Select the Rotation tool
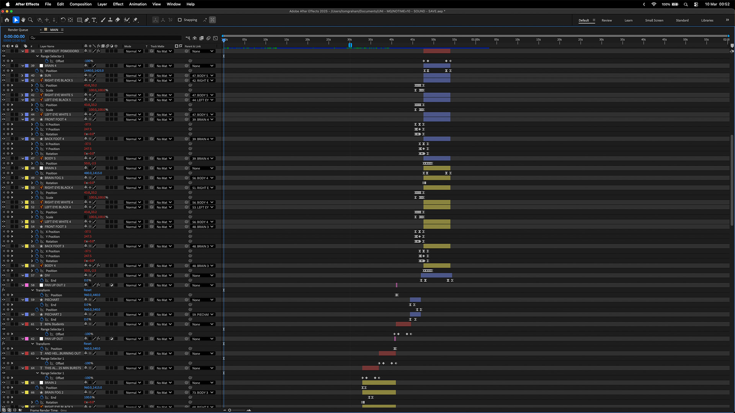This screenshot has width=735, height=413. point(63,20)
